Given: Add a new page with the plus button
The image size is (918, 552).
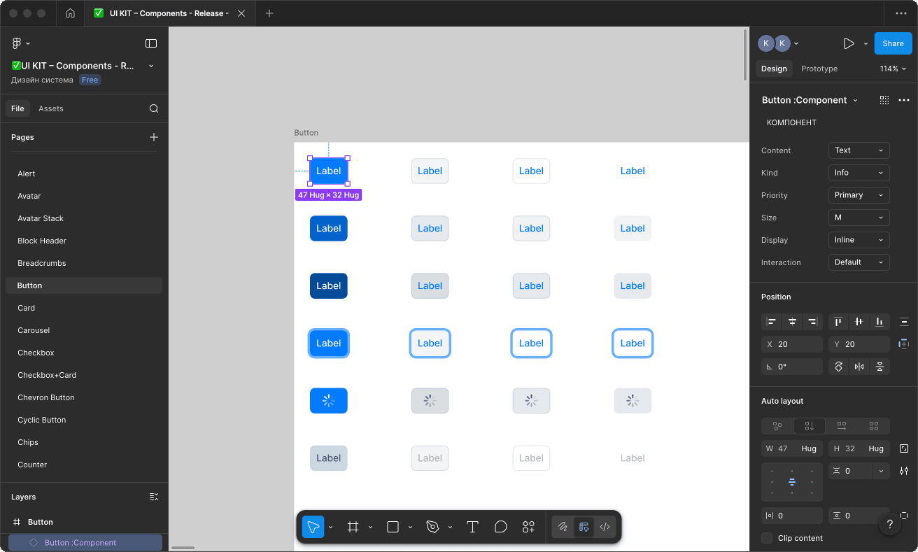Looking at the screenshot, I should [x=153, y=137].
